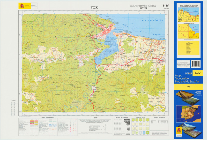Click the Spanish coat of arms logo at top left
This screenshot has height=143, width=207.
21,6
